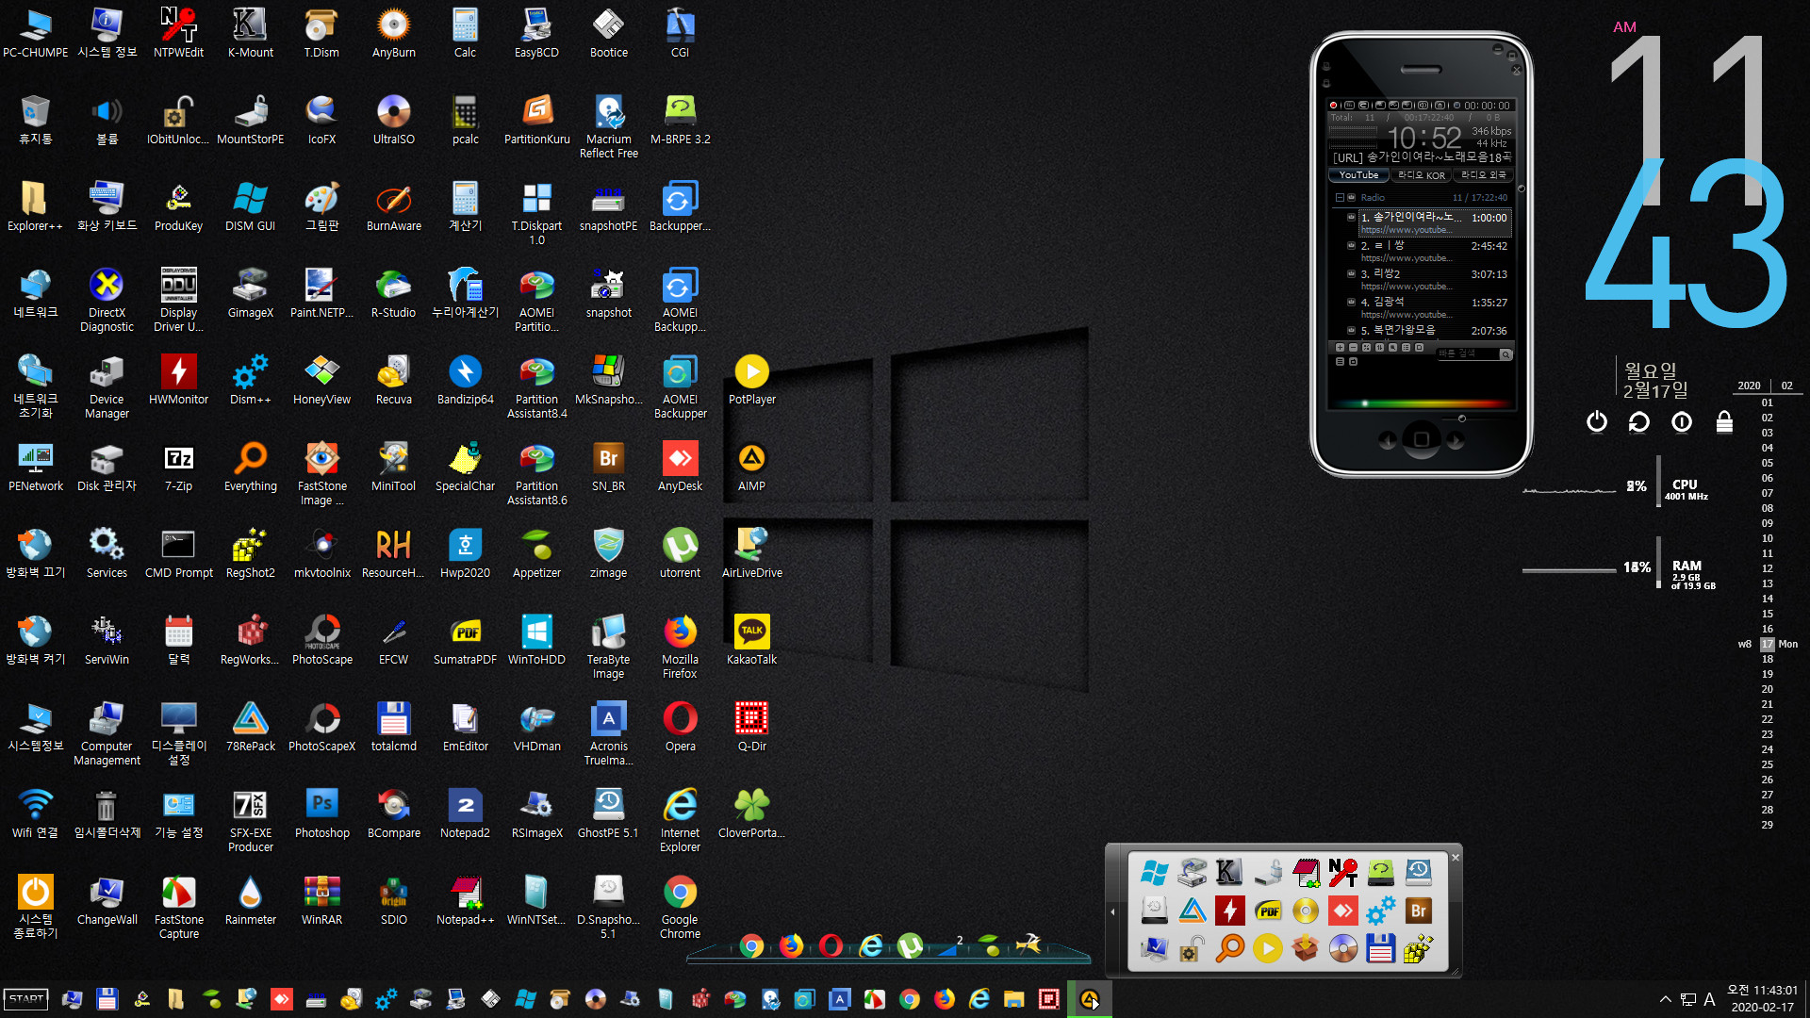Open Rainmeter desktop icon

[x=250, y=901]
